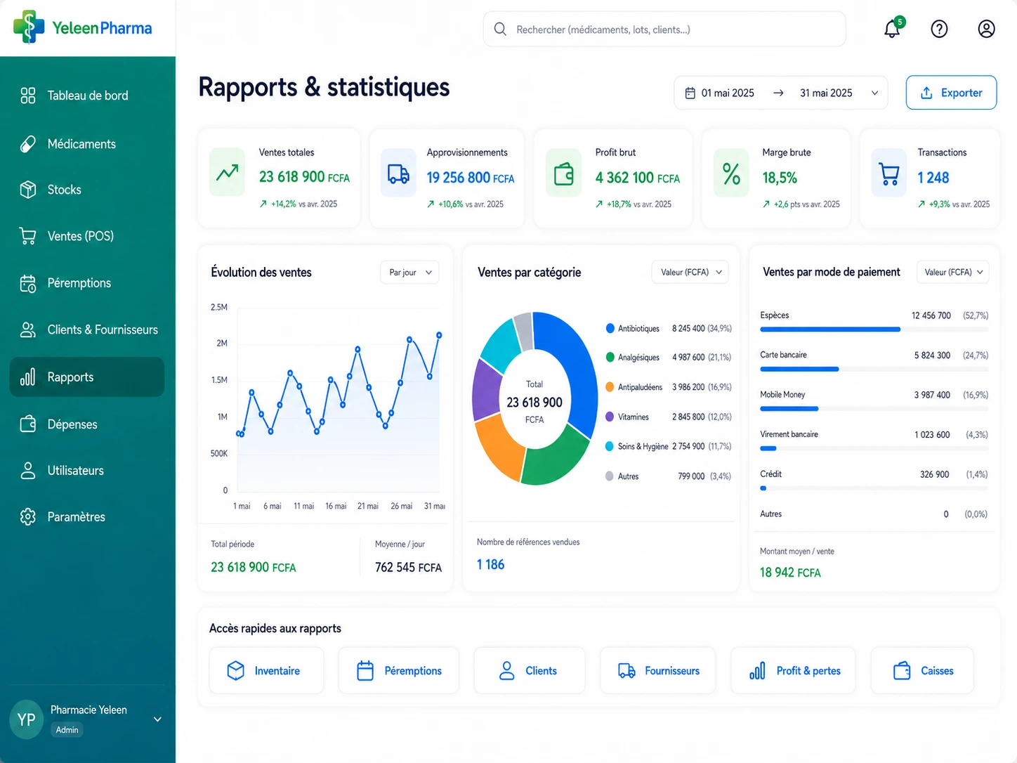Viewport: 1017px width, 763px height.
Task: Open the date range dropdown chevron
Action: tap(874, 93)
